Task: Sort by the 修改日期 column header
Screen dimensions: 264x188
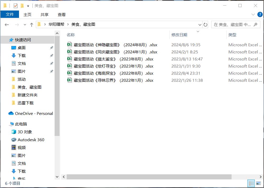Action: coord(179,35)
